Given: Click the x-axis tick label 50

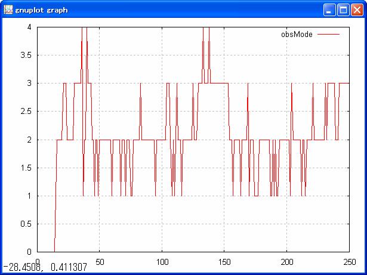Looking at the screenshot, I should click(x=100, y=261).
